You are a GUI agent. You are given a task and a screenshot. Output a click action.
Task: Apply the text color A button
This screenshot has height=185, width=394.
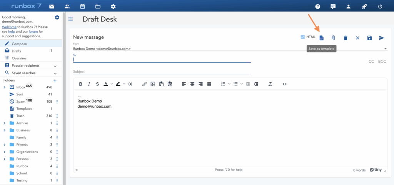point(106,84)
